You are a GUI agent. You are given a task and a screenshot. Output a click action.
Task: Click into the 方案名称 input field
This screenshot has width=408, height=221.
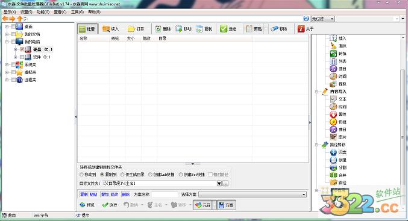pyautogui.click(x=165, y=195)
